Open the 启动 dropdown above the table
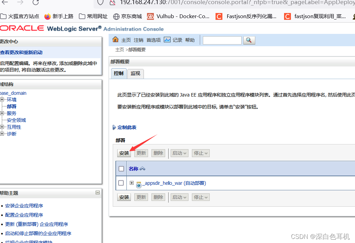The image size is (355, 243). point(179,153)
